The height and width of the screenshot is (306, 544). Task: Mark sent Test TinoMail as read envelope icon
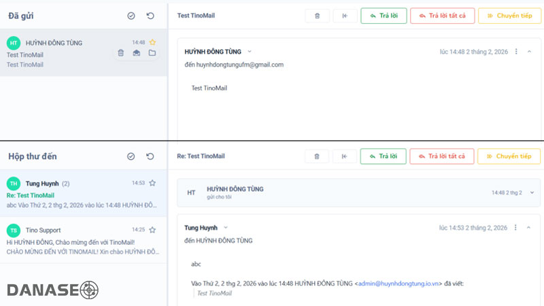coord(137,53)
